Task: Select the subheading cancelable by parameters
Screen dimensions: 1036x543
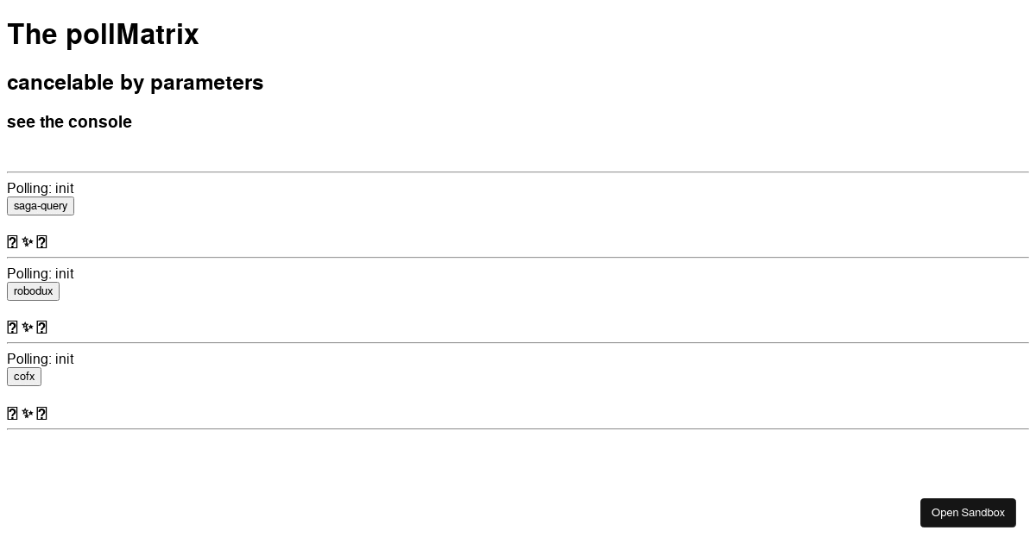Action: [136, 83]
